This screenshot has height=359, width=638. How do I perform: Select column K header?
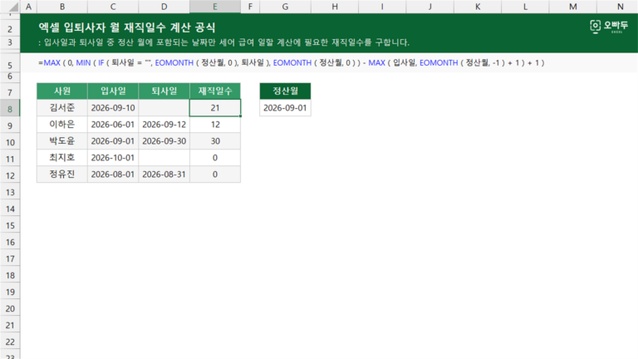click(x=478, y=7)
